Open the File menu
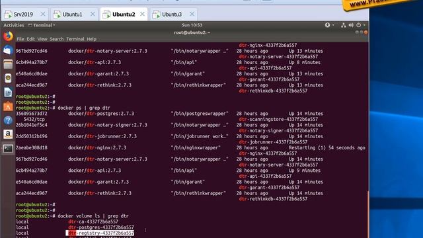Viewport: 423px width, 238px height. [20, 39]
